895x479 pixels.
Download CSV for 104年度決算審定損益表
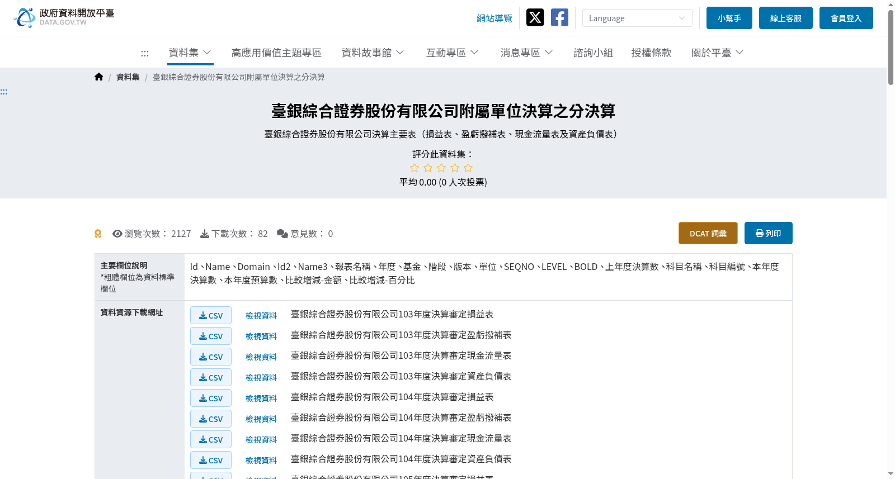click(x=211, y=398)
